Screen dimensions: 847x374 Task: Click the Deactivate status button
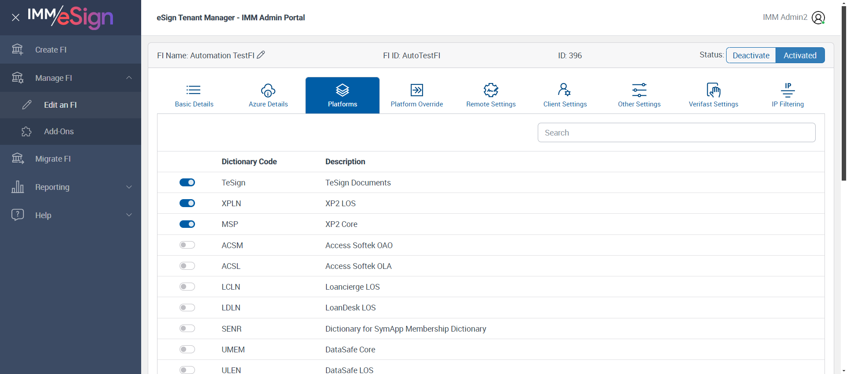pyautogui.click(x=751, y=55)
